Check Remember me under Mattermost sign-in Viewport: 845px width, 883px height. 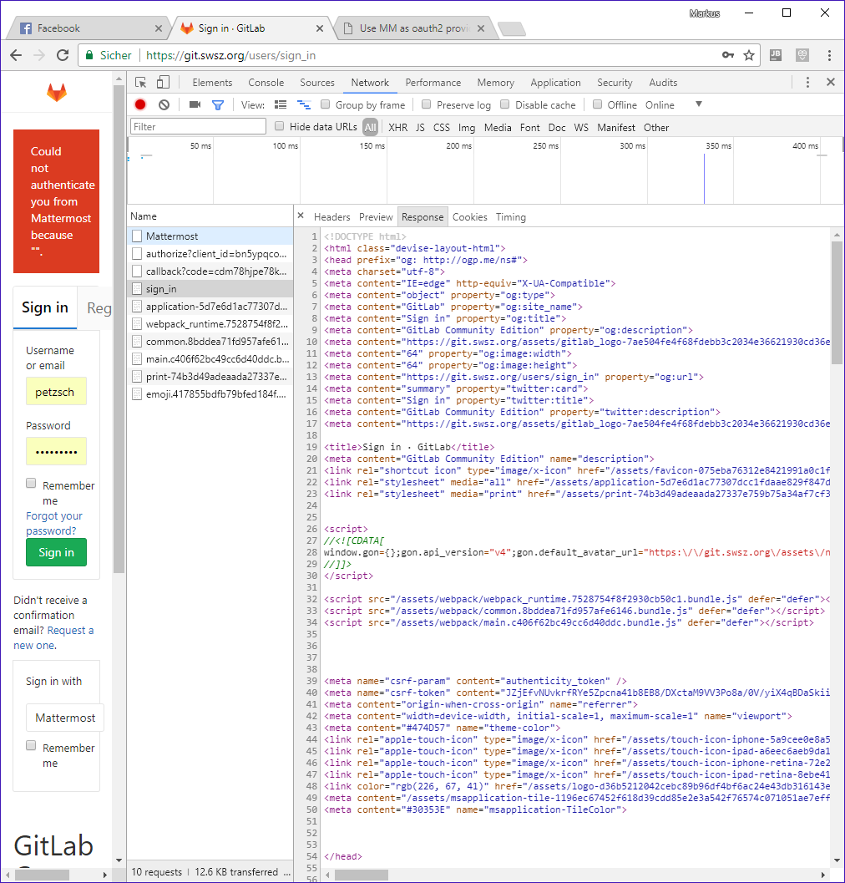[31, 746]
